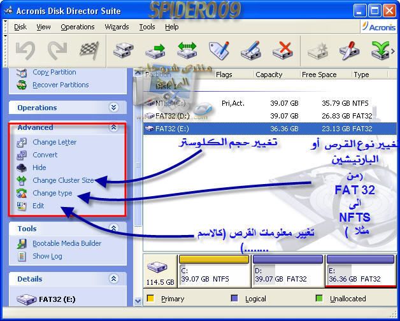Click the Copy partition toolbar icon
This screenshot has width=400, height=321.
point(124,50)
